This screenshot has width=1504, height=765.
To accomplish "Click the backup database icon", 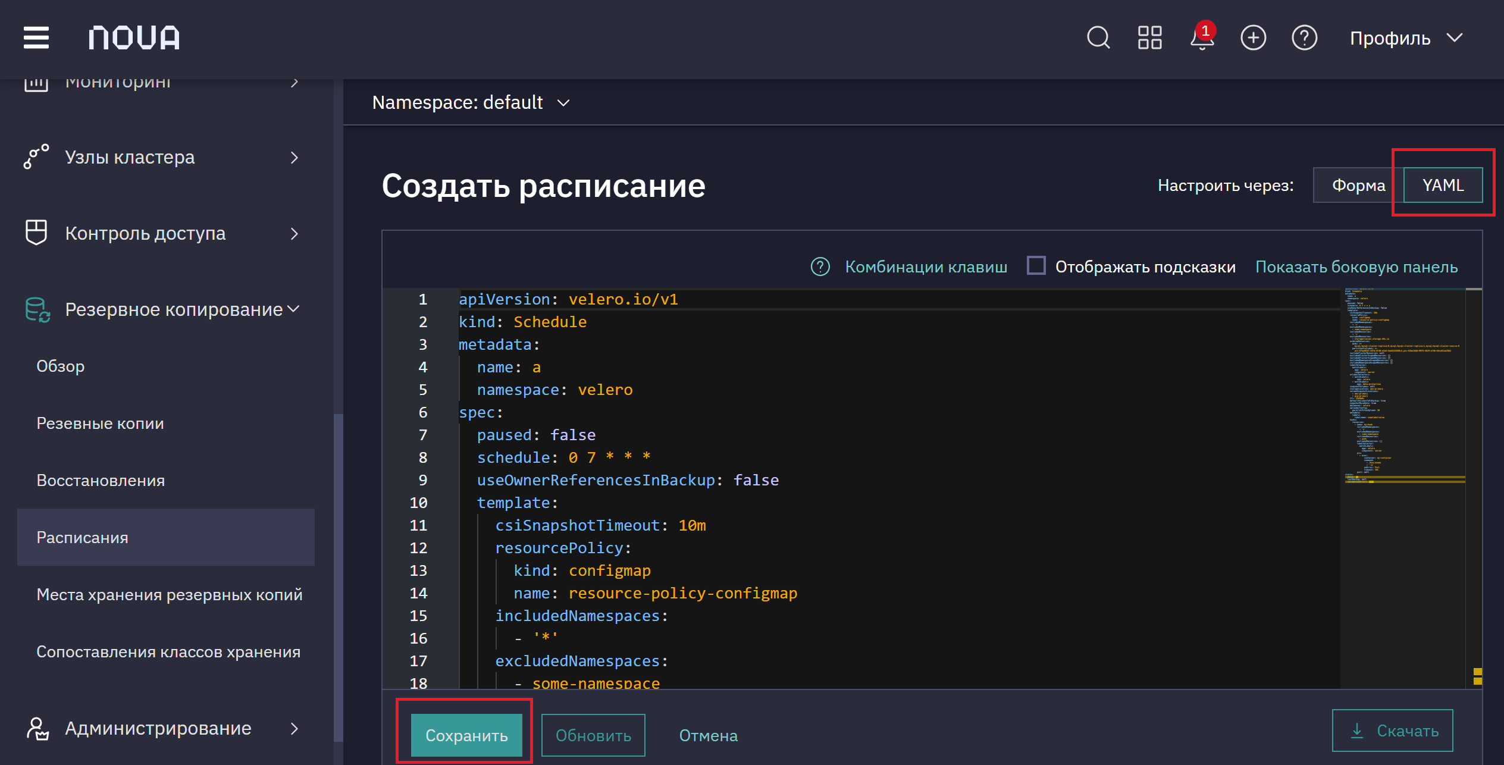I will coord(37,309).
